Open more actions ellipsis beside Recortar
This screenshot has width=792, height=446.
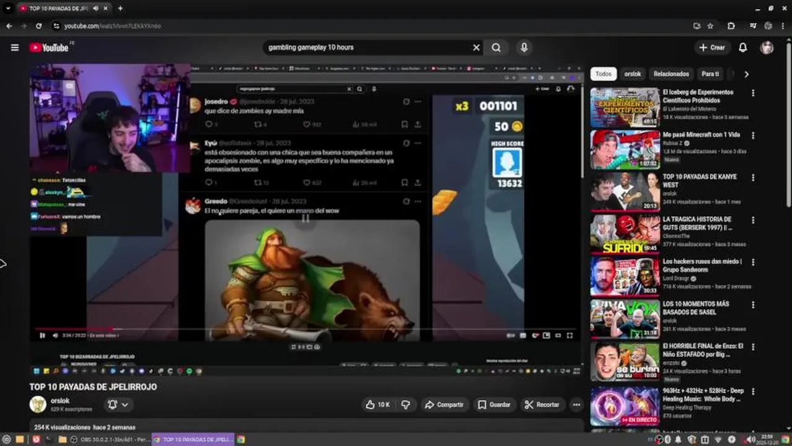(576, 404)
